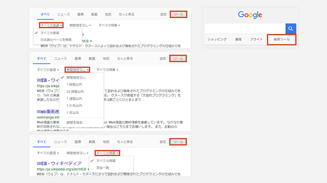Filter results to 1 時間以内
The height and width of the screenshot is (183, 327).
[74, 85]
